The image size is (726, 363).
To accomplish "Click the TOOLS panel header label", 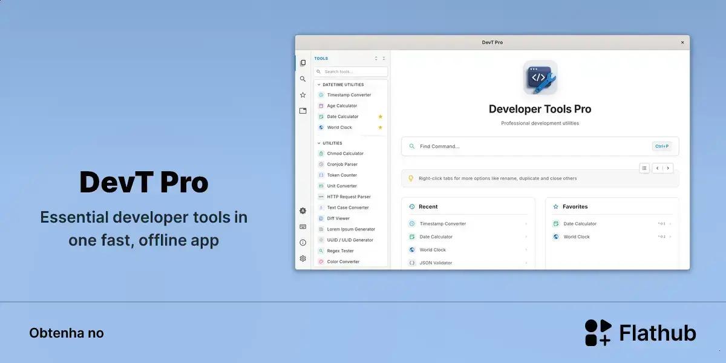I will (x=321, y=59).
